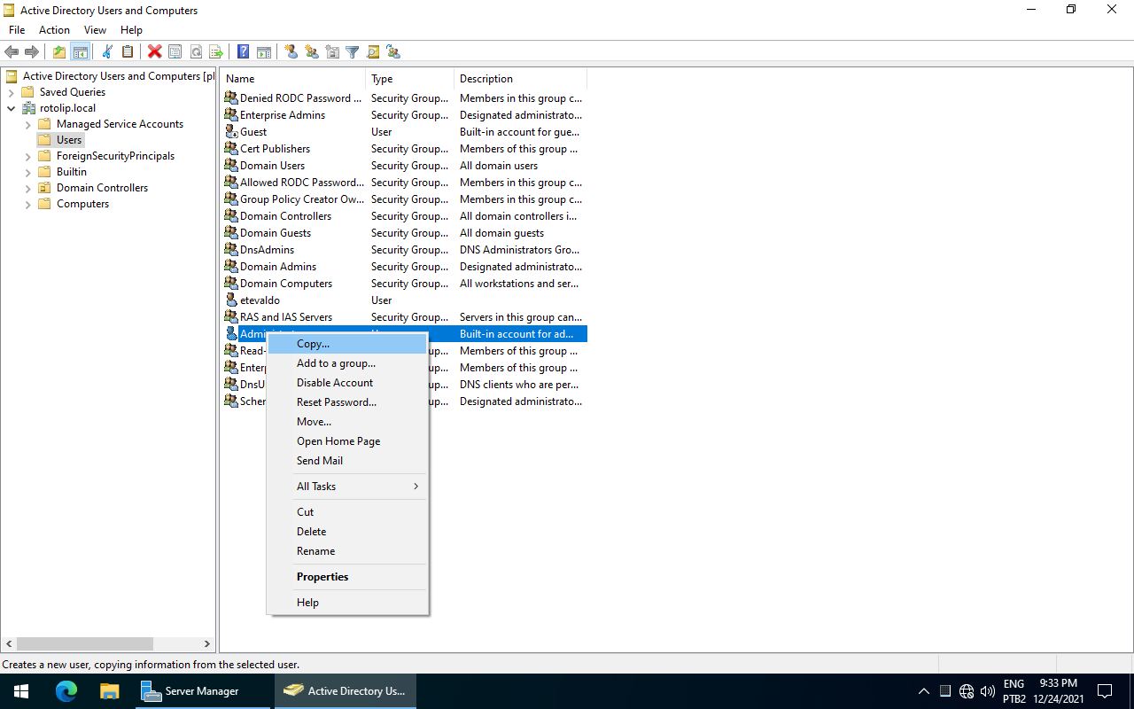The width and height of the screenshot is (1134, 709).
Task: Click the left pane horizontal scrollbar
Action: [x=85, y=644]
